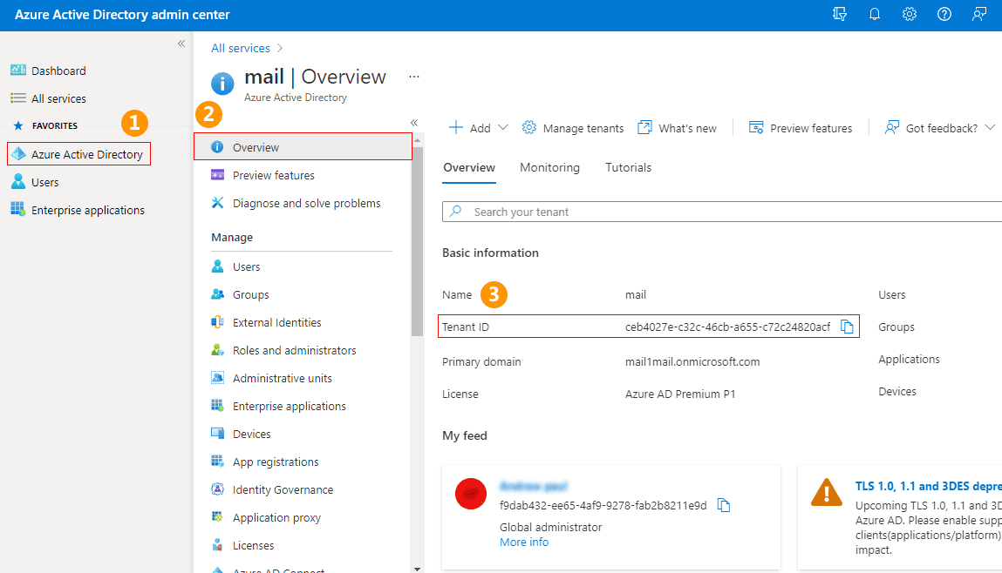1002x573 pixels.
Task: Click the Manage tenants button
Action: (x=573, y=128)
